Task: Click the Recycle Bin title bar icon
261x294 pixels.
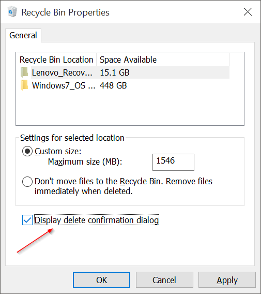Action: [12, 11]
